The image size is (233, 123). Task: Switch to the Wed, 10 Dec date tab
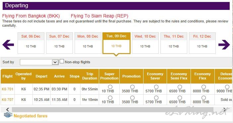pos(145,43)
